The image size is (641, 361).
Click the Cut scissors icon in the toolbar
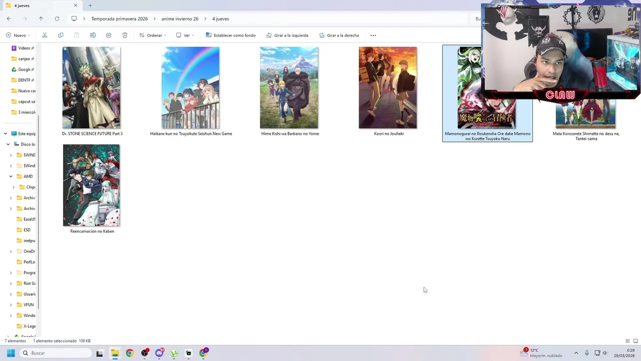click(x=45, y=35)
